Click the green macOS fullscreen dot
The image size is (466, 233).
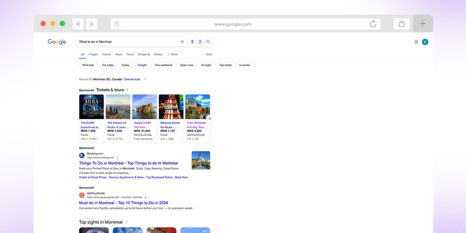point(62,24)
